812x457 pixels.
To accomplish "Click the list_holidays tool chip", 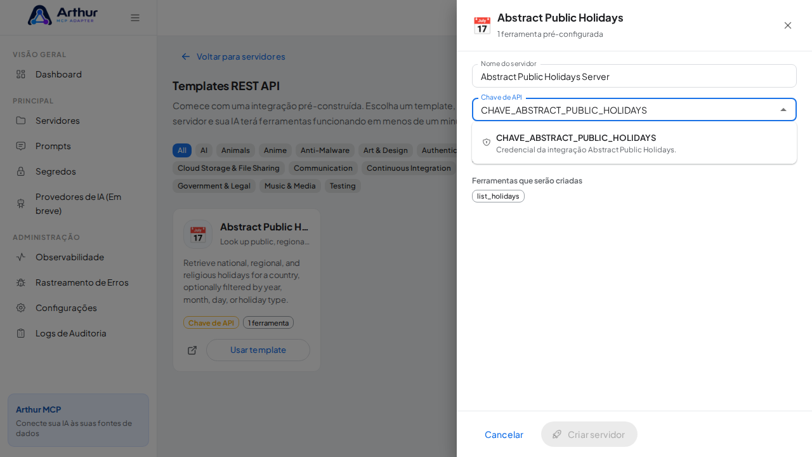I will (498, 196).
